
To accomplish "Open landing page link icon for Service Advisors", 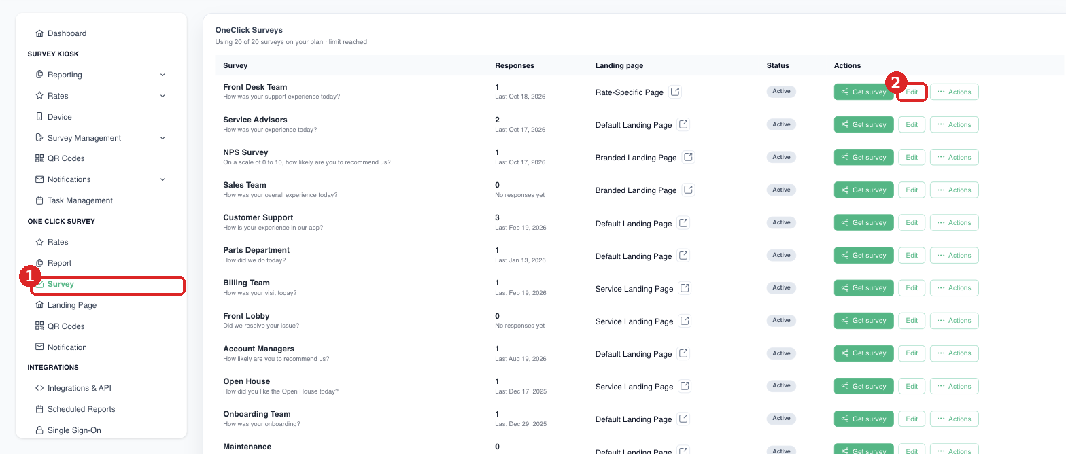I will coord(684,124).
